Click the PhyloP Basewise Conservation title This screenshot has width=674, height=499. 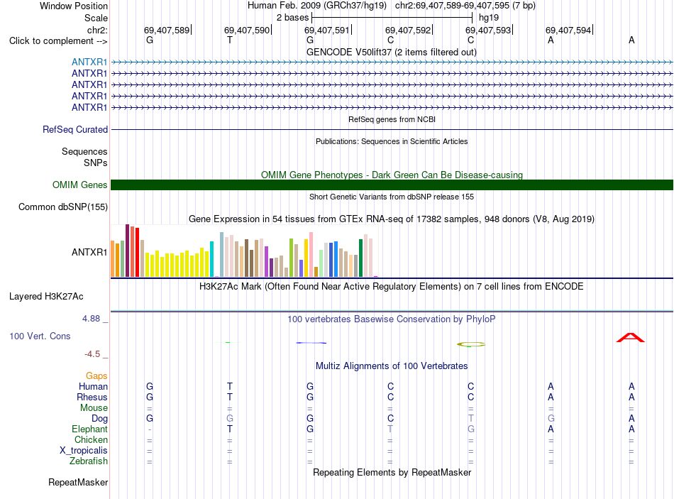tap(391, 319)
